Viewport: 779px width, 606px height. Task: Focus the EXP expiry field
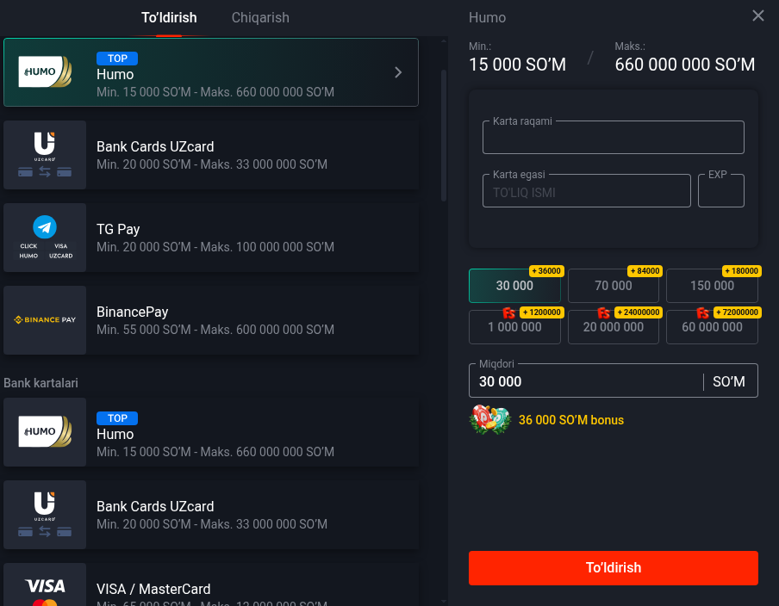(x=721, y=190)
